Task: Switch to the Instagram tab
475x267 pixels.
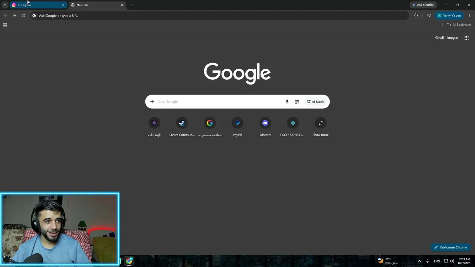Action: click(38, 5)
